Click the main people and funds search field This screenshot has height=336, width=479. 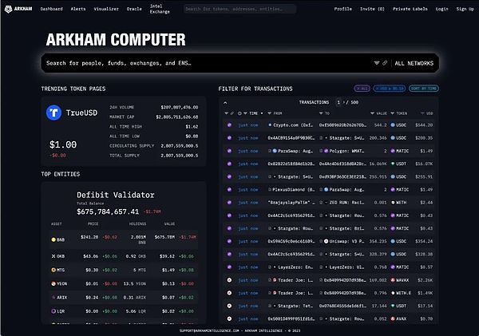(208, 63)
